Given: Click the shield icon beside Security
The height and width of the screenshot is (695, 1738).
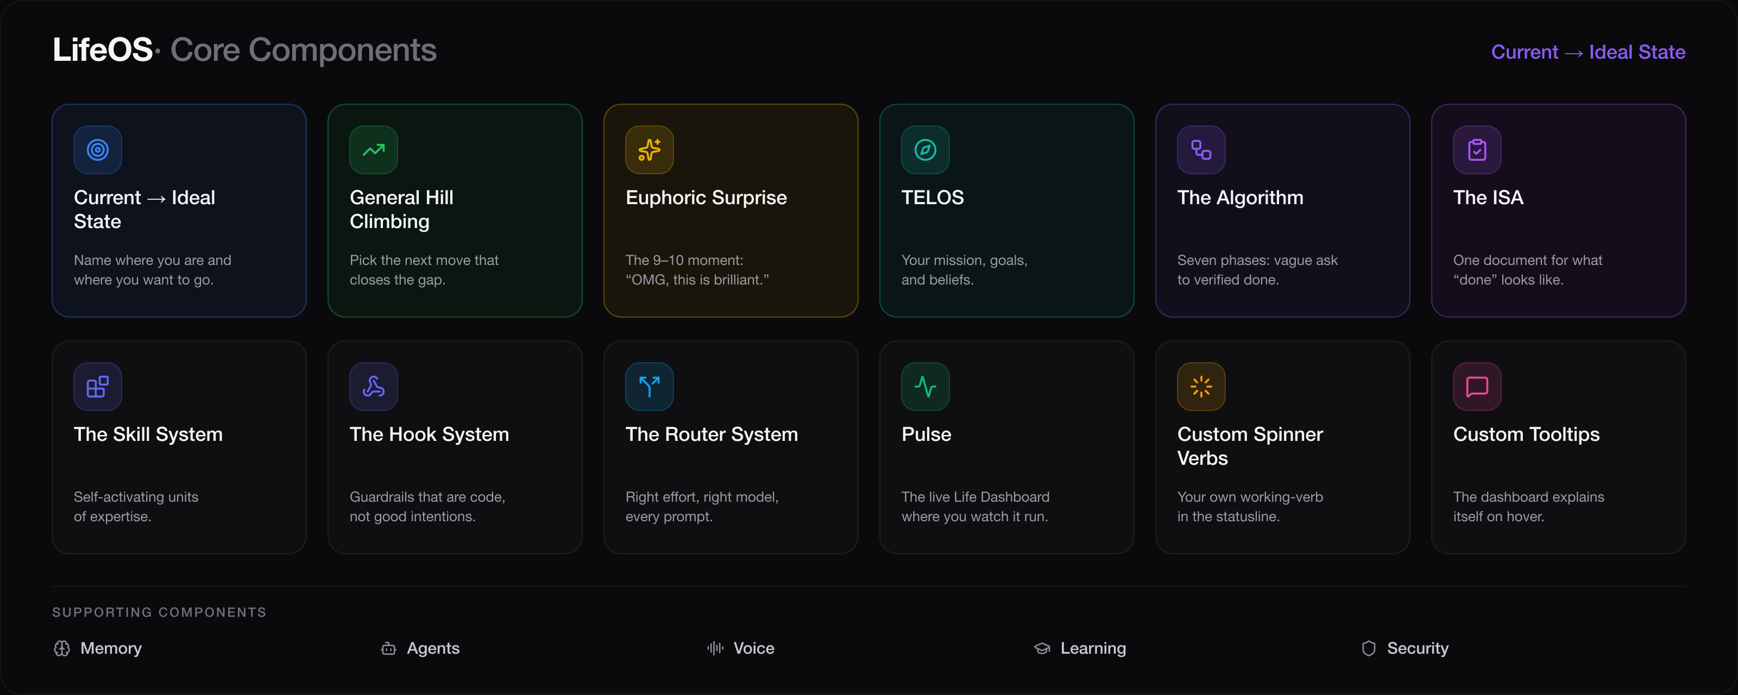Looking at the screenshot, I should pyautogui.click(x=1369, y=648).
